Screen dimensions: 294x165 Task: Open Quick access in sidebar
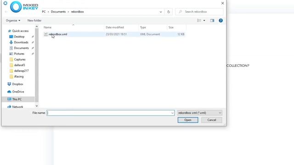tap(20, 31)
